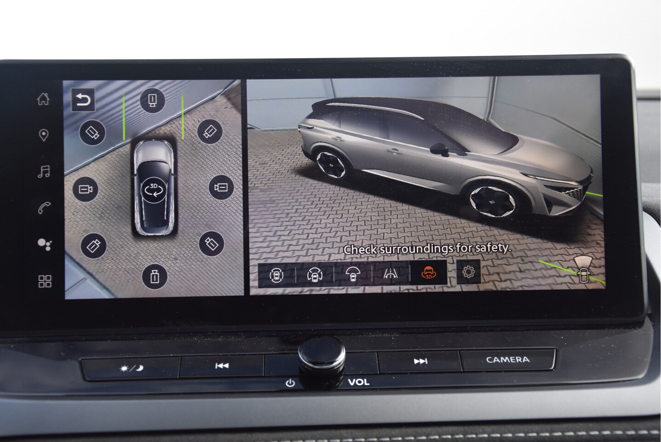Viewport: 661px width, 442px height.
Task: Open navigation via the location pin icon
Action: coord(44,135)
